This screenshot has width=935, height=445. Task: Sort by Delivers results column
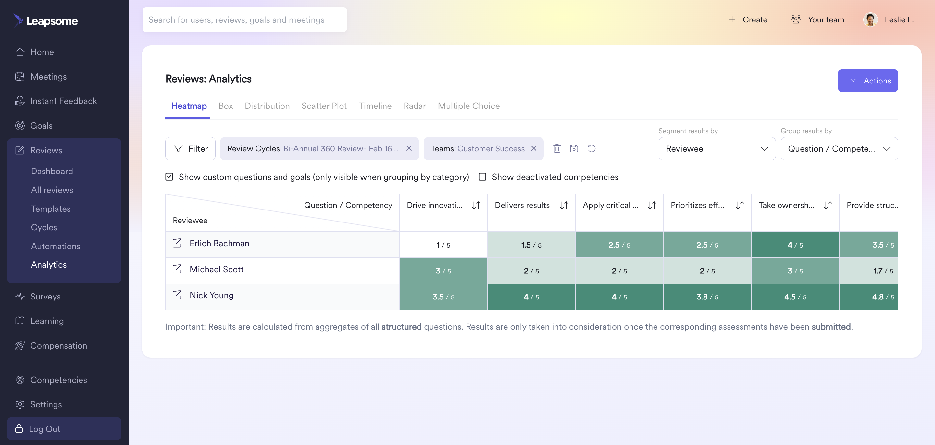[564, 205]
